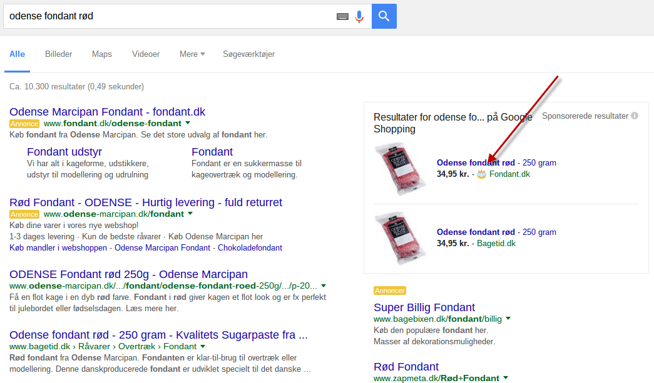
Task: Open Super Billig Fondant ad
Action: click(x=424, y=307)
